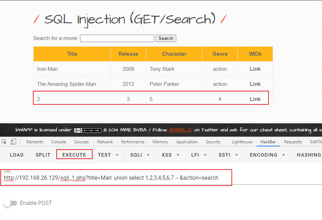The width and height of the screenshot is (322, 220).
Task: Open the Network tab in DevTools
Action: [105, 142]
